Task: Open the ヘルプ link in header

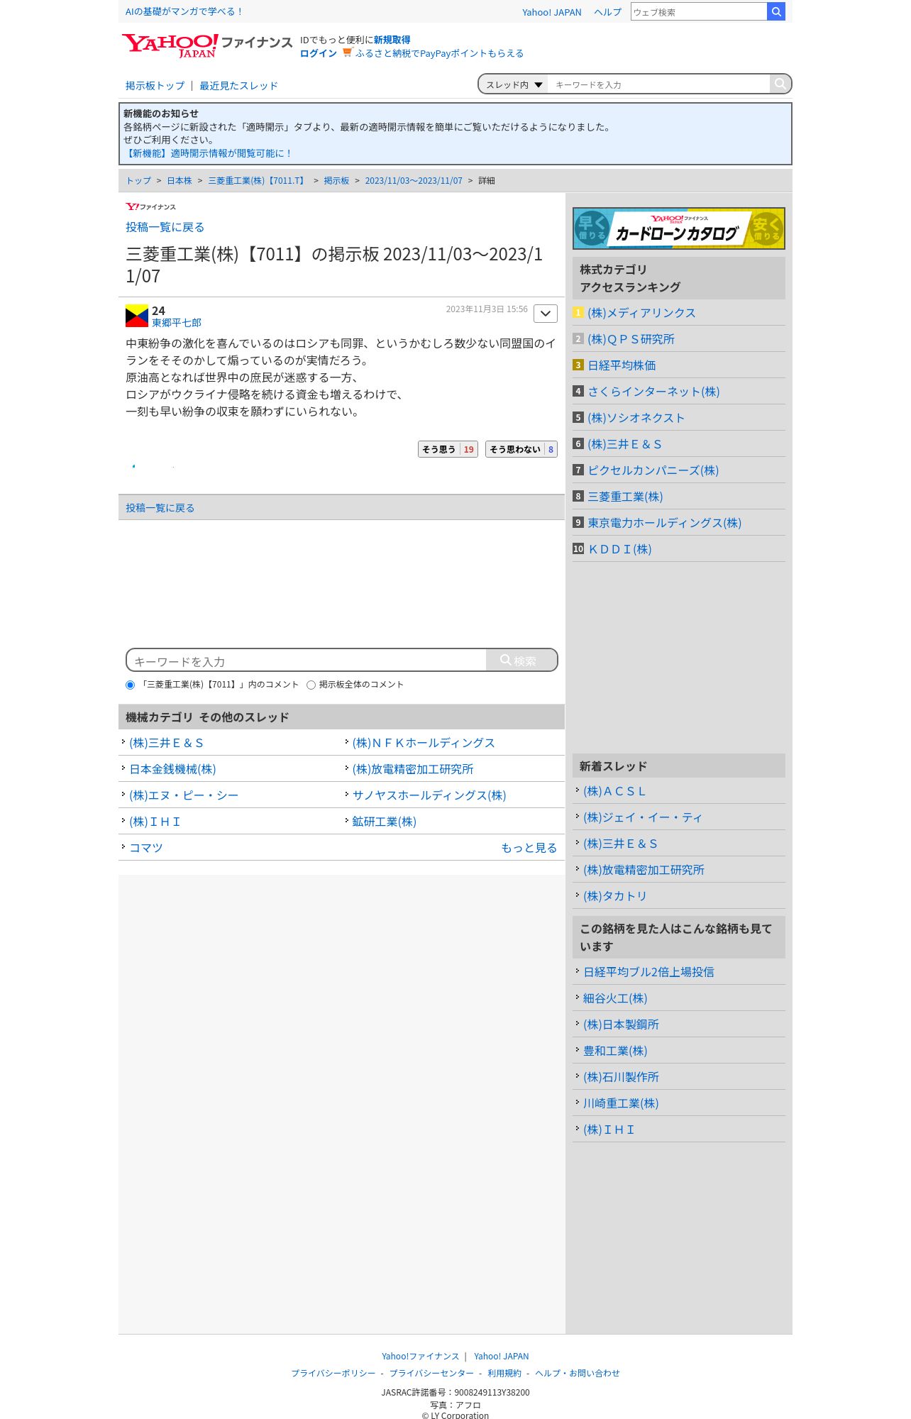Action: [x=607, y=12]
